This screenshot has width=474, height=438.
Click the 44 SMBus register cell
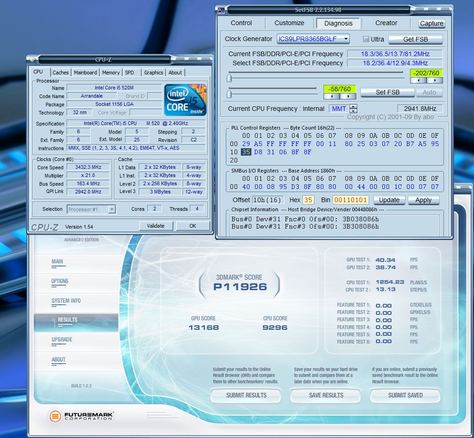pos(361,187)
